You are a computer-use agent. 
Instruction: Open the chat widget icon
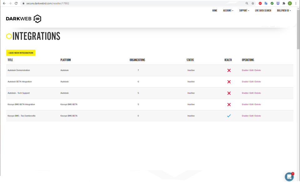[289, 177]
